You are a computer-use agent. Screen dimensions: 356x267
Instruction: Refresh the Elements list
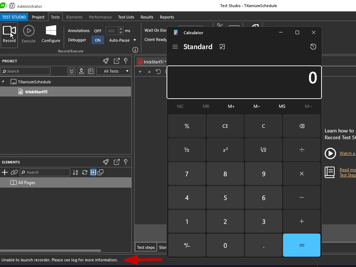pos(84,172)
